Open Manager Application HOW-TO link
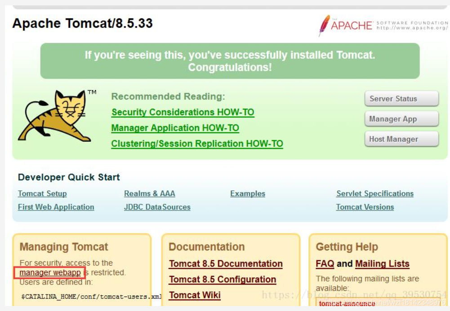450x311 pixels. point(175,128)
